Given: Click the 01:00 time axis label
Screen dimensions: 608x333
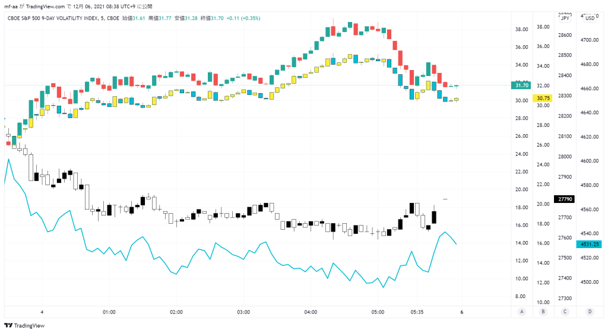Looking at the screenshot, I should point(109,312).
